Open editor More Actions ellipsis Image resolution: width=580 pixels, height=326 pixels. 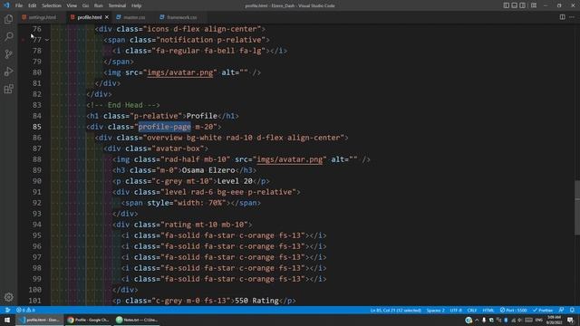pyautogui.click(x=572, y=17)
